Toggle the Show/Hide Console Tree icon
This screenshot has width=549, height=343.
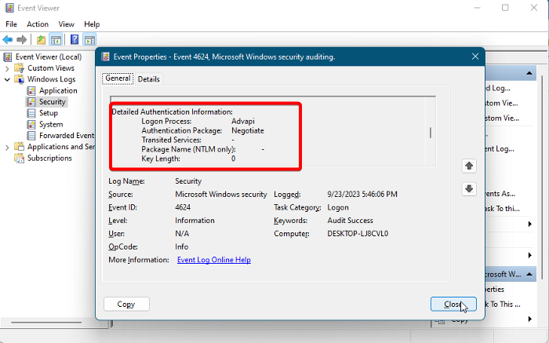(x=56, y=39)
